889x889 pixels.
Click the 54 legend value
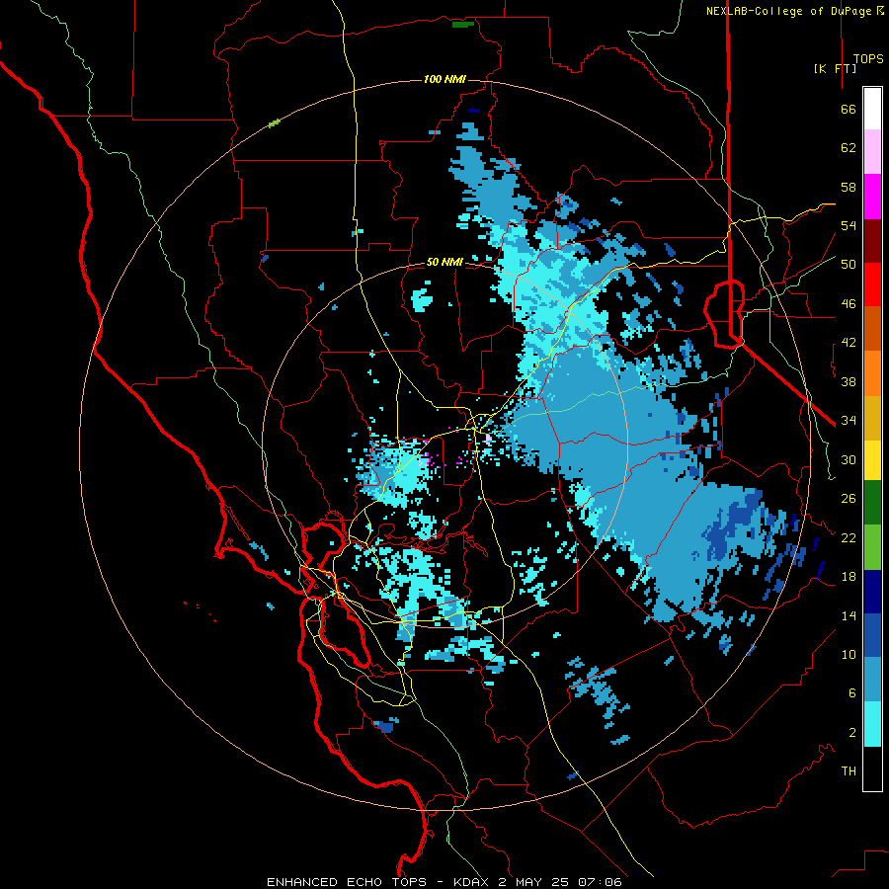849,225
